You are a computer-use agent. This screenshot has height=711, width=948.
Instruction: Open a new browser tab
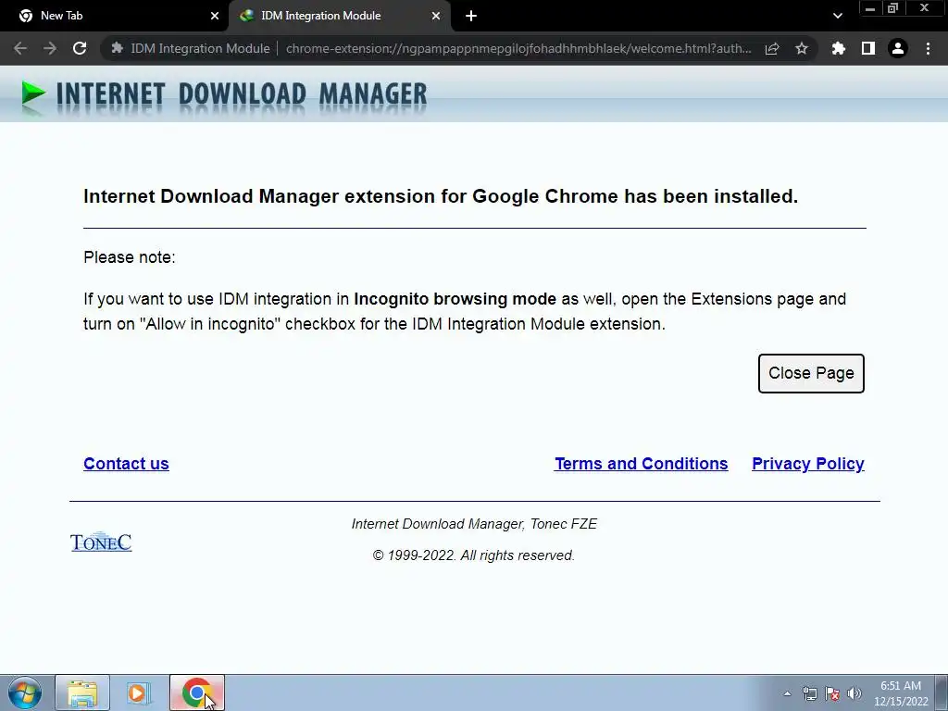click(x=471, y=16)
